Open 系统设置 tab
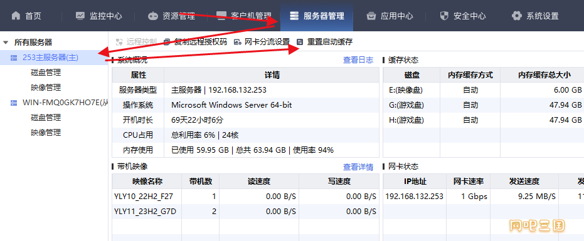 [535, 16]
